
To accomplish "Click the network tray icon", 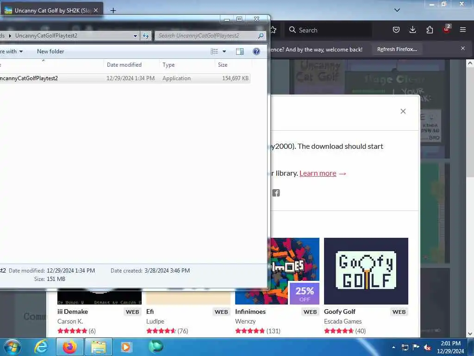I will pyautogui.click(x=405, y=348).
